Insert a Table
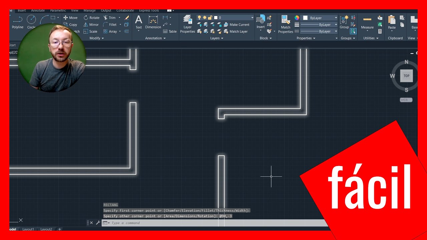Screen dimensions: 427x240 pyautogui.click(x=170, y=32)
